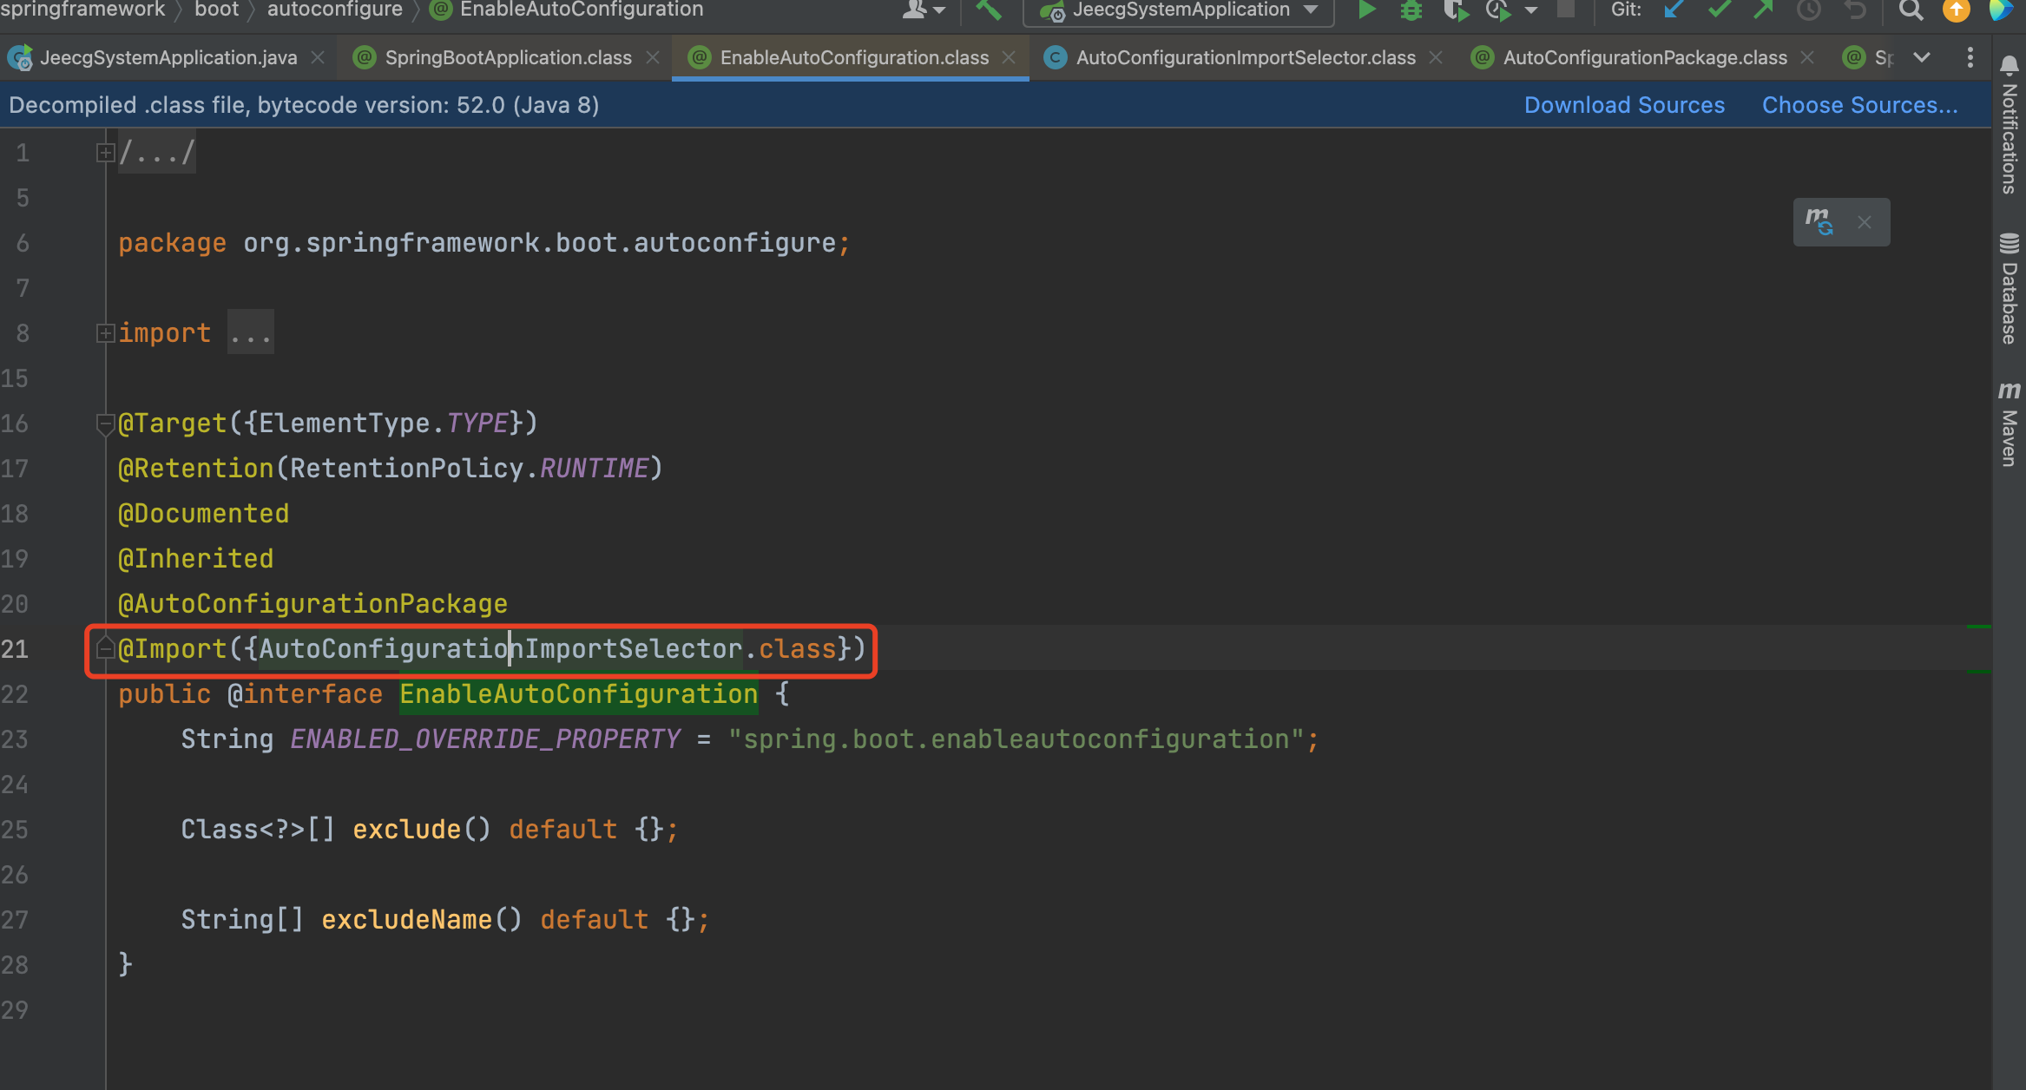Load Maven changes floating button
Viewport: 2026px width, 1090px height.
(1819, 222)
